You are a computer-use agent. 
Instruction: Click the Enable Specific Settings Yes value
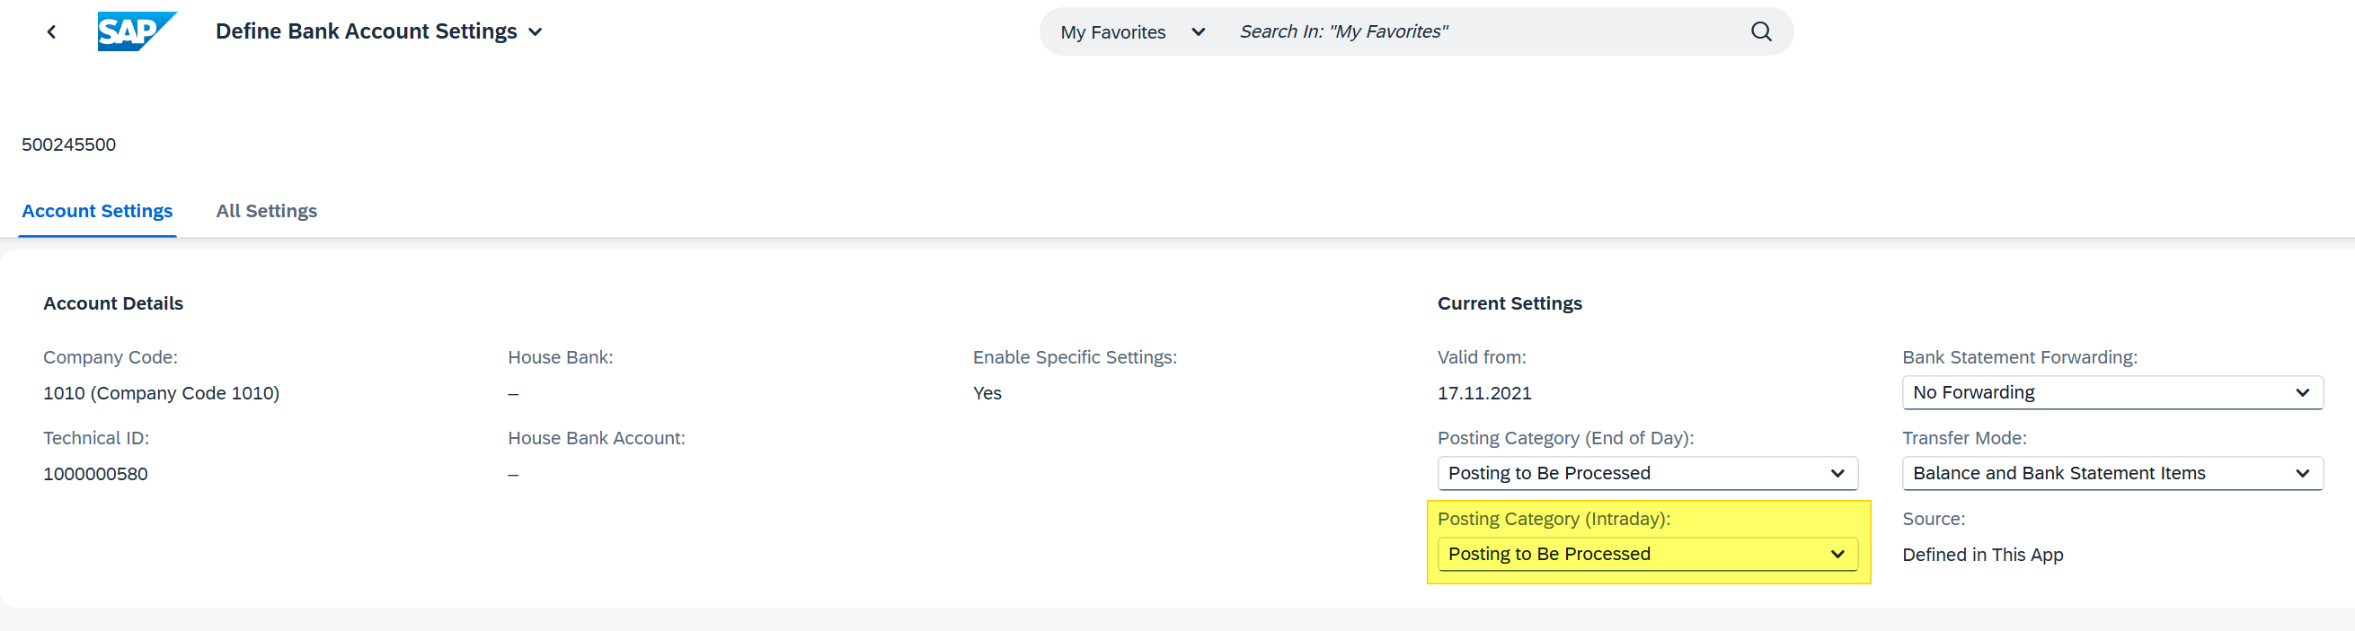click(987, 393)
